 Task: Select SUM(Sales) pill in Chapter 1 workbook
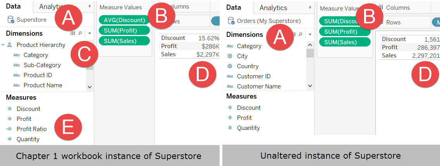[124, 41]
